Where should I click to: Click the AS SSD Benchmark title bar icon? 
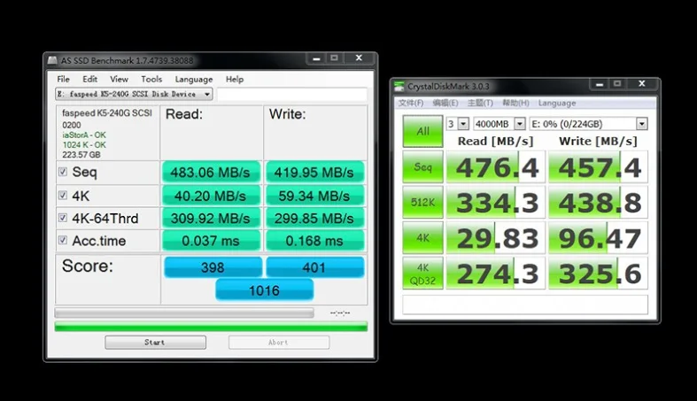(52, 60)
